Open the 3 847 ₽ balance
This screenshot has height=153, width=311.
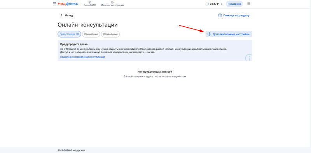click(214, 4)
